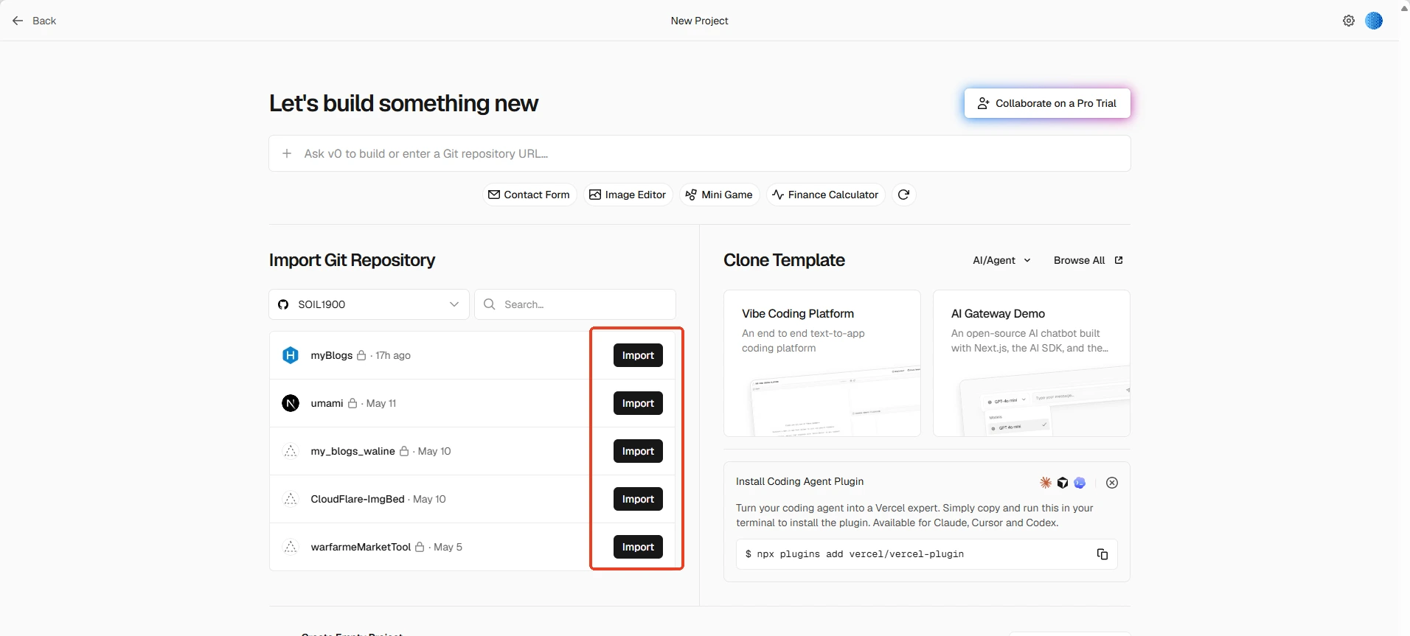The image size is (1410, 636).
Task: Click the umami Next.js icon
Action: (x=291, y=403)
